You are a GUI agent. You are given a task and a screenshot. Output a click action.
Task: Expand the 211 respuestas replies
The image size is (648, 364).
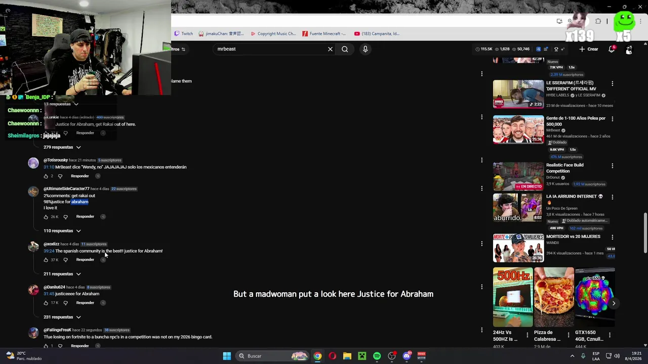62,274
